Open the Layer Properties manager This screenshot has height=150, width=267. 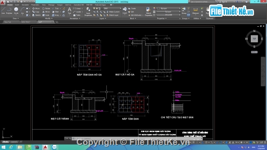click(x=88, y=12)
